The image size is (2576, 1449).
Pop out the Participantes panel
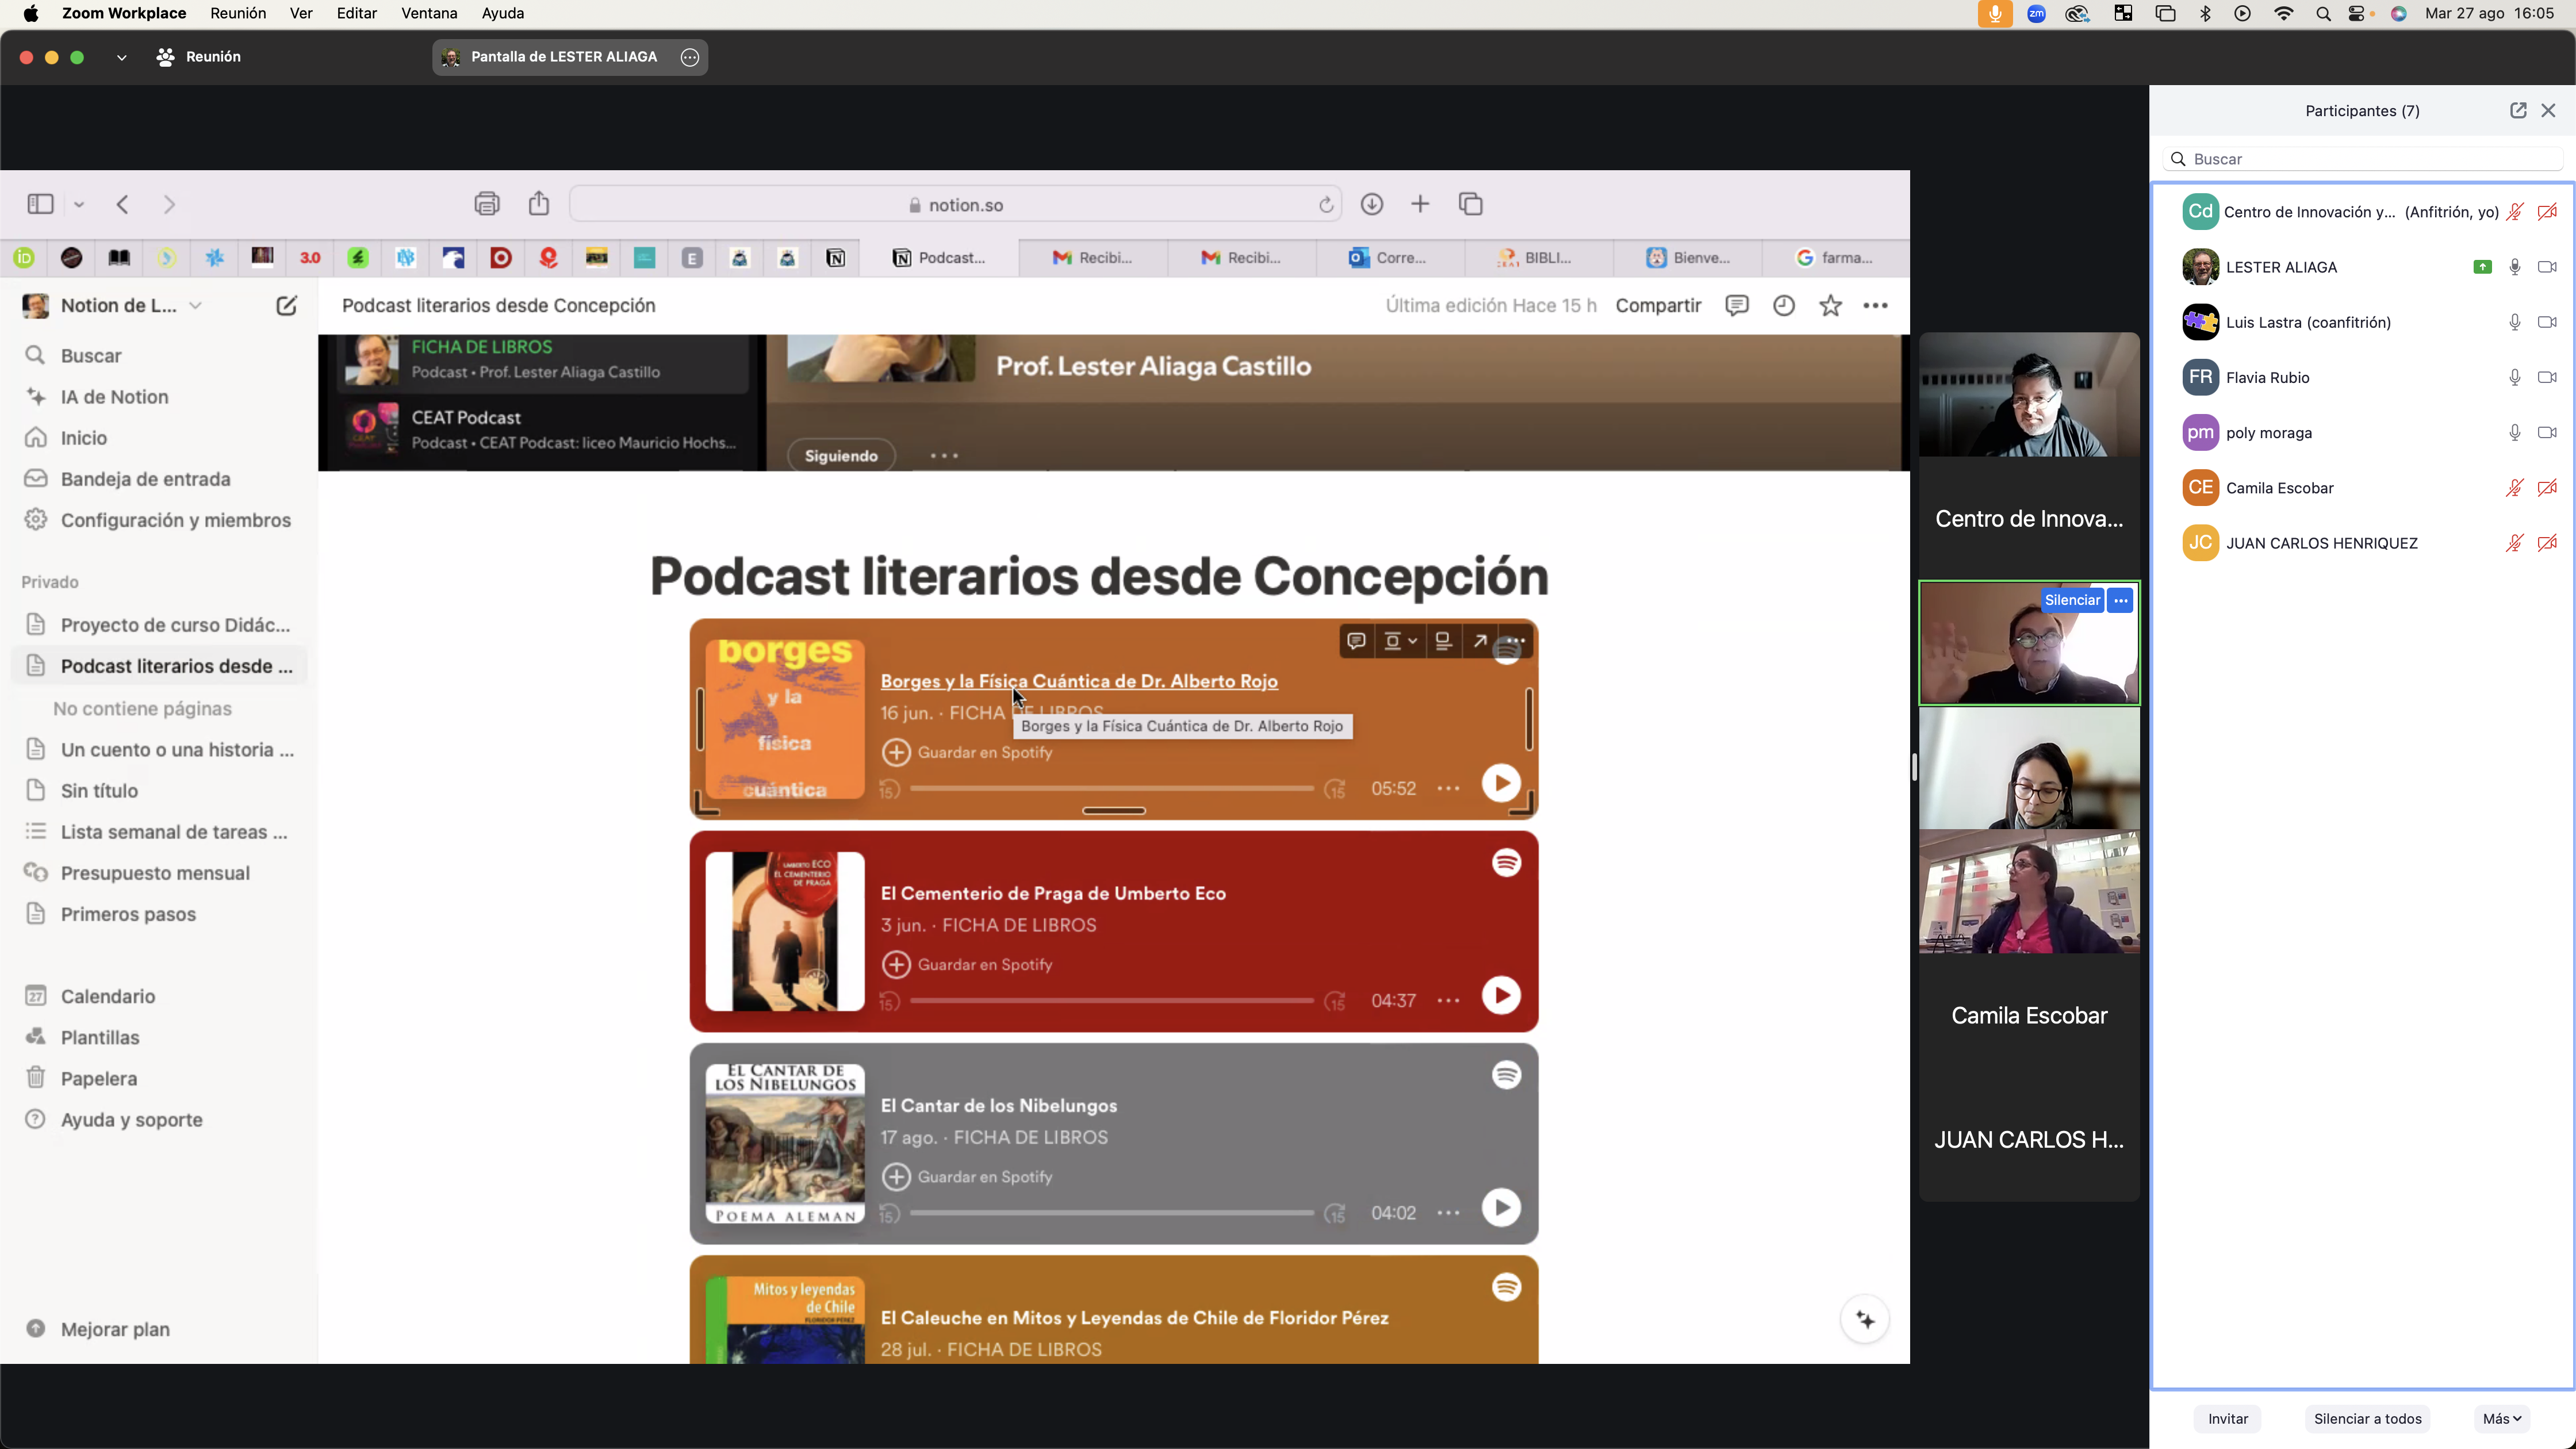click(x=2518, y=111)
